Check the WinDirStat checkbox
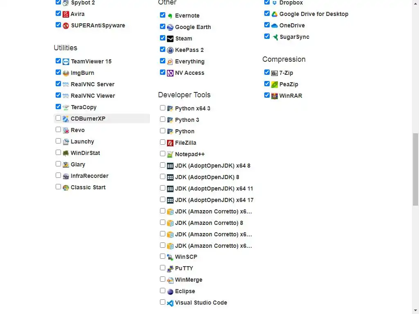419x314 pixels. pos(58,153)
